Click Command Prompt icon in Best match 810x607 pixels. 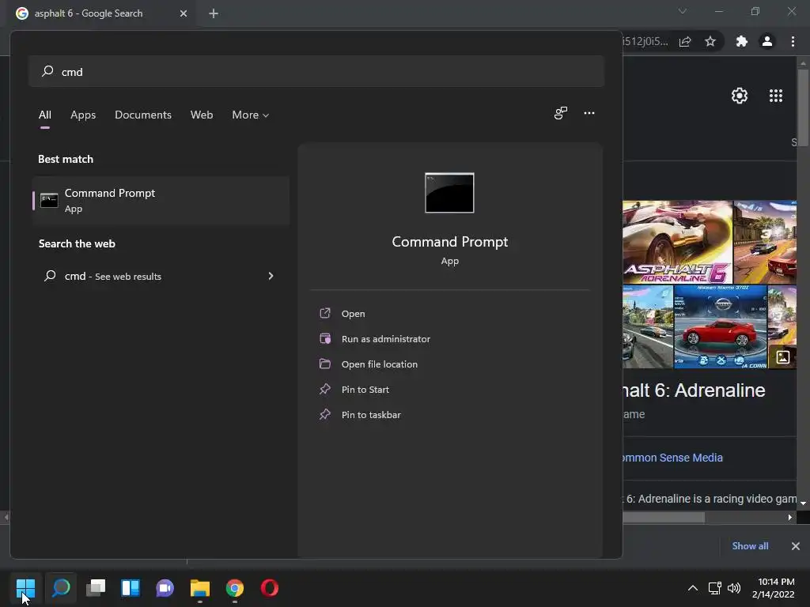click(x=49, y=200)
